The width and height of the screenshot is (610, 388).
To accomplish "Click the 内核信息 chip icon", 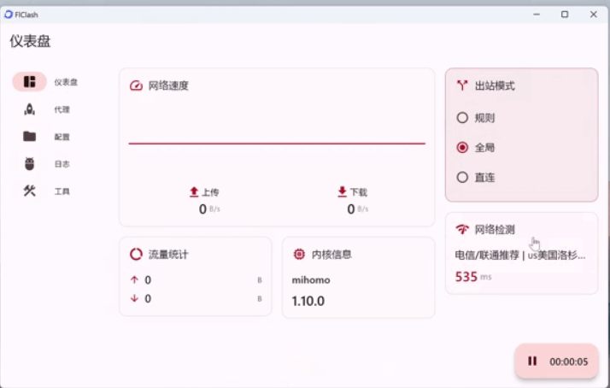I will point(299,254).
